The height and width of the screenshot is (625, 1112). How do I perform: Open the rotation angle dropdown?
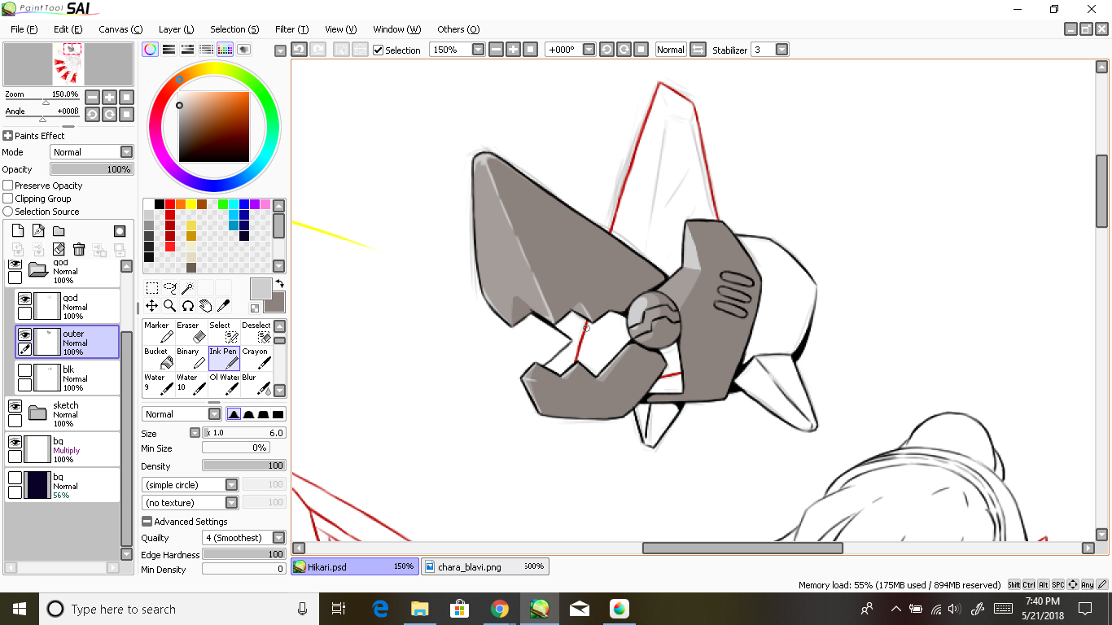click(x=589, y=50)
